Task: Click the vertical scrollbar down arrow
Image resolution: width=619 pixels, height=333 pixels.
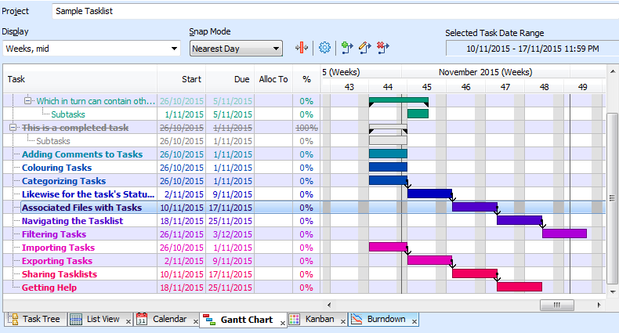Action: pos(612,292)
